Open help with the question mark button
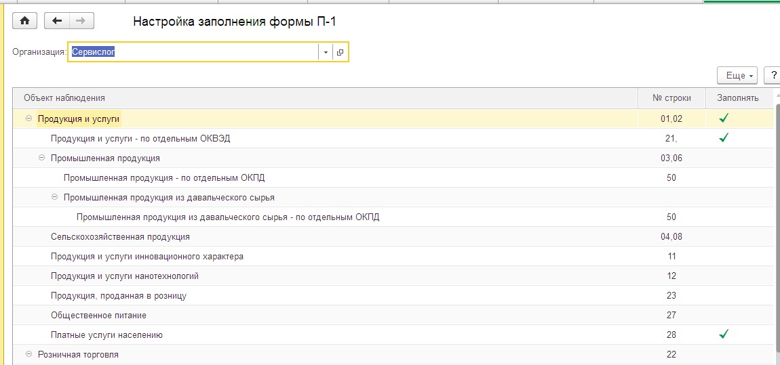 pos(773,75)
